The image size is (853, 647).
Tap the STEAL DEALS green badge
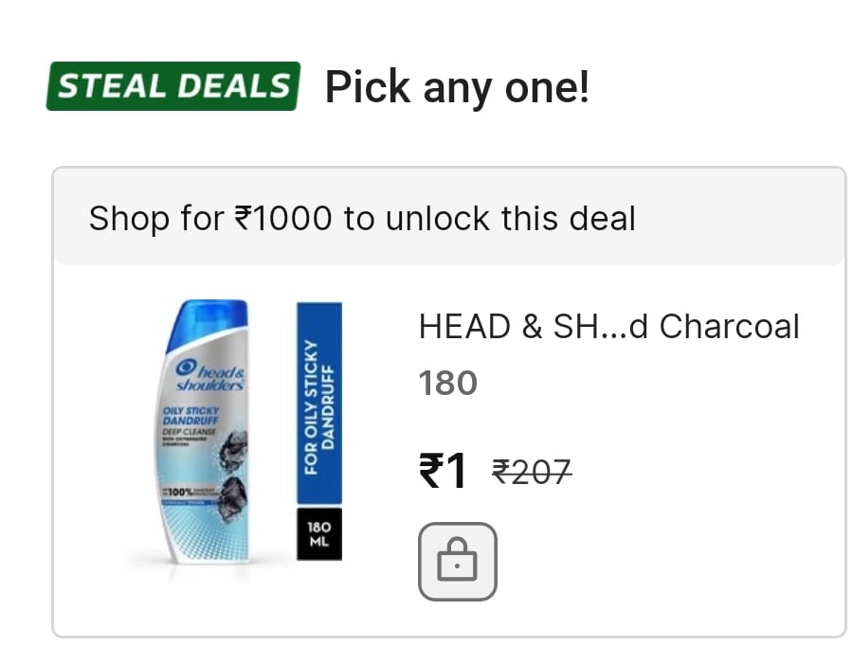(x=173, y=86)
